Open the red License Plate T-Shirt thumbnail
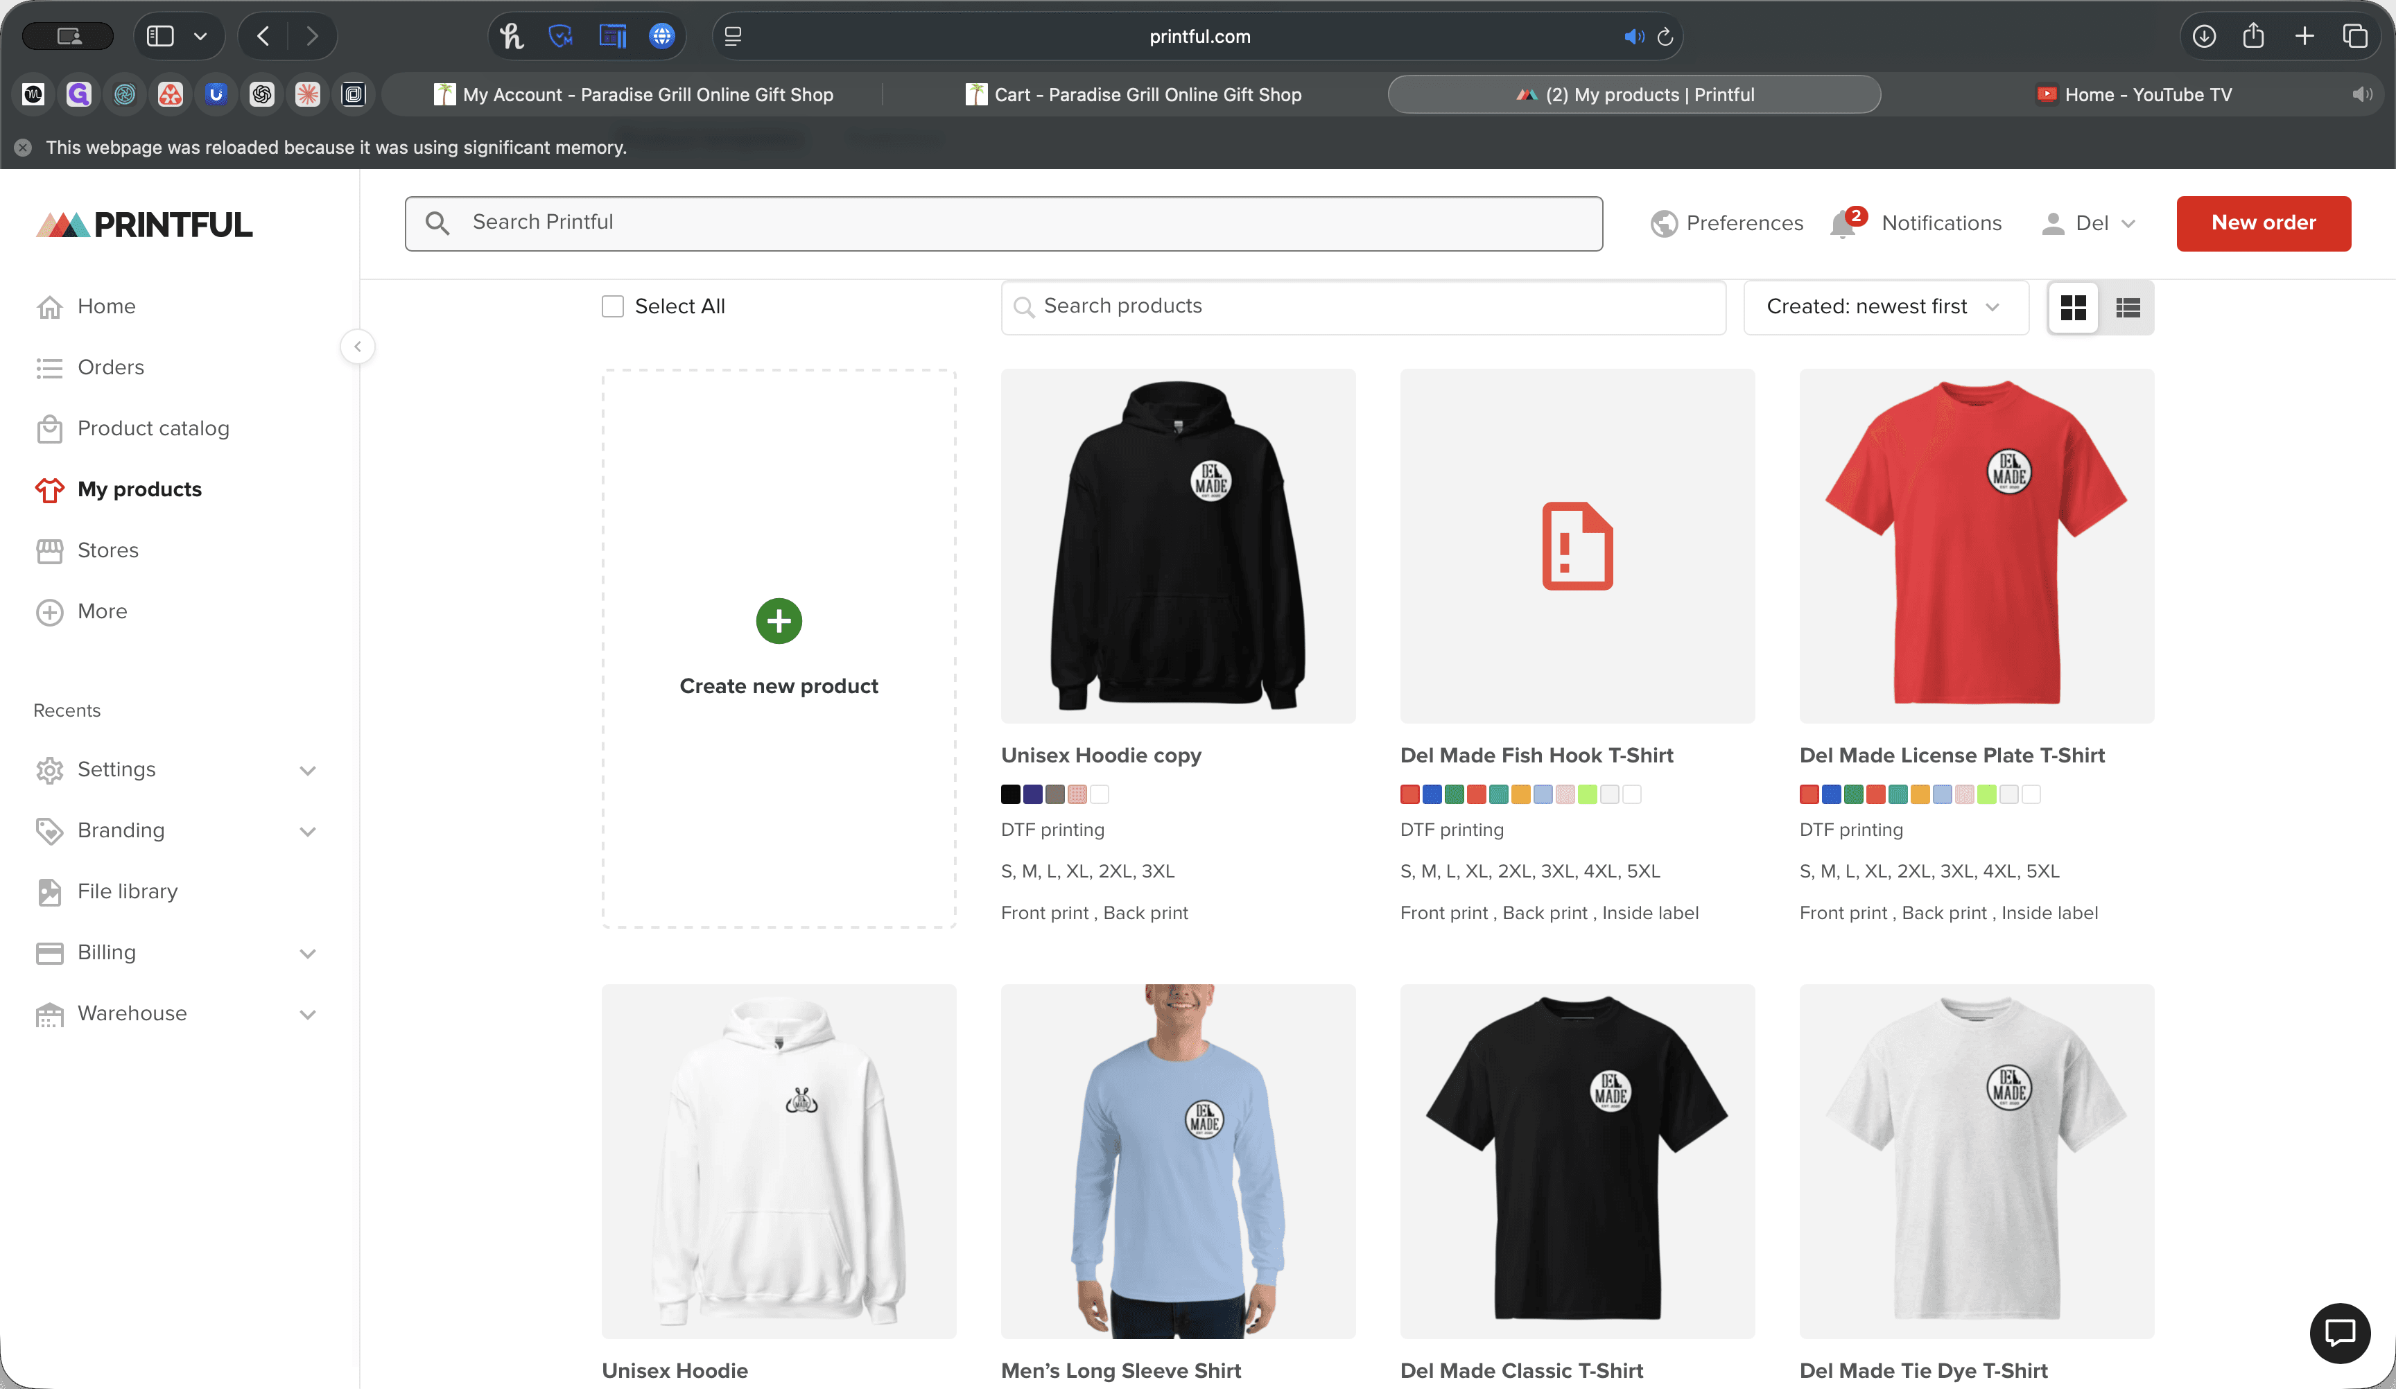 tap(1977, 545)
